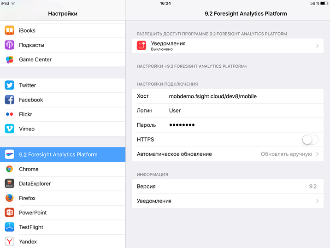Tap the Foresight Analytics Platform app icon
This screenshot has height=248, width=330.
pyautogui.click(x=10, y=154)
